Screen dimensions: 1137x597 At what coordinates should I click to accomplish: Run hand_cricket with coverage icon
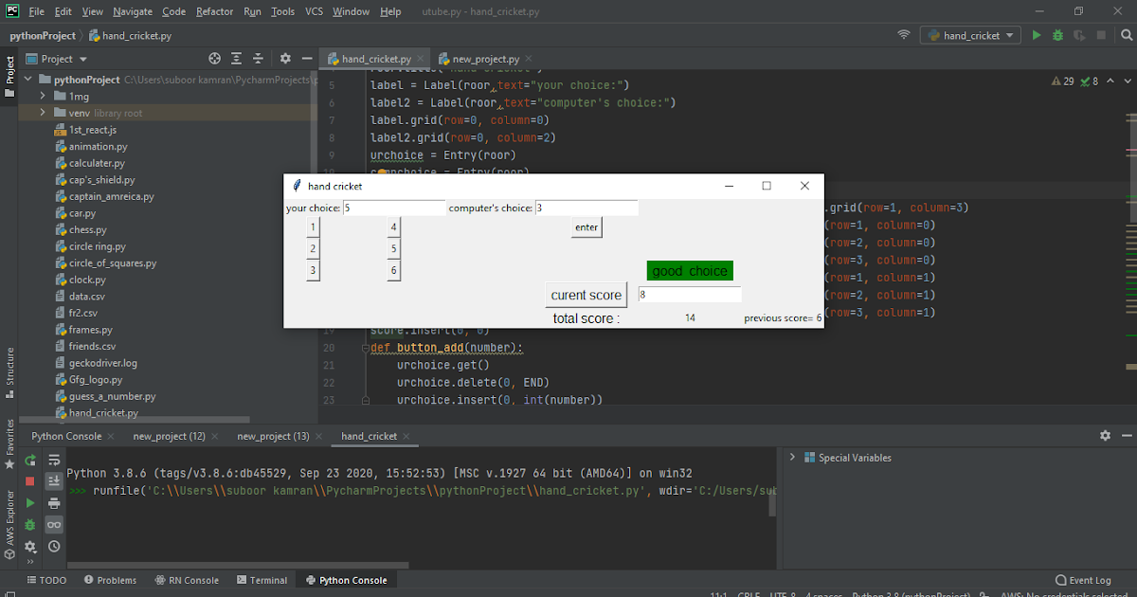point(1079,34)
